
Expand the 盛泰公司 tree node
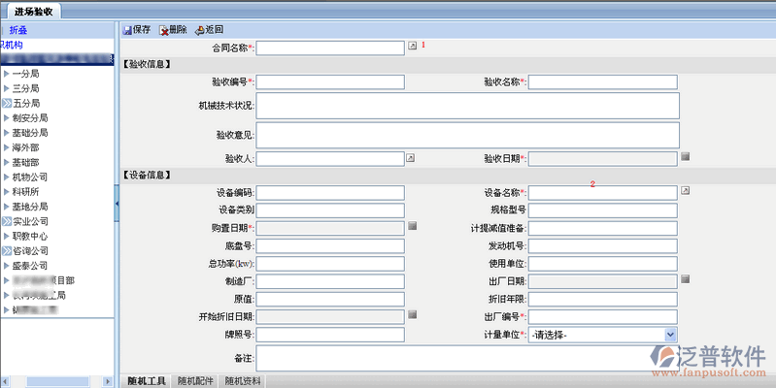7,266
